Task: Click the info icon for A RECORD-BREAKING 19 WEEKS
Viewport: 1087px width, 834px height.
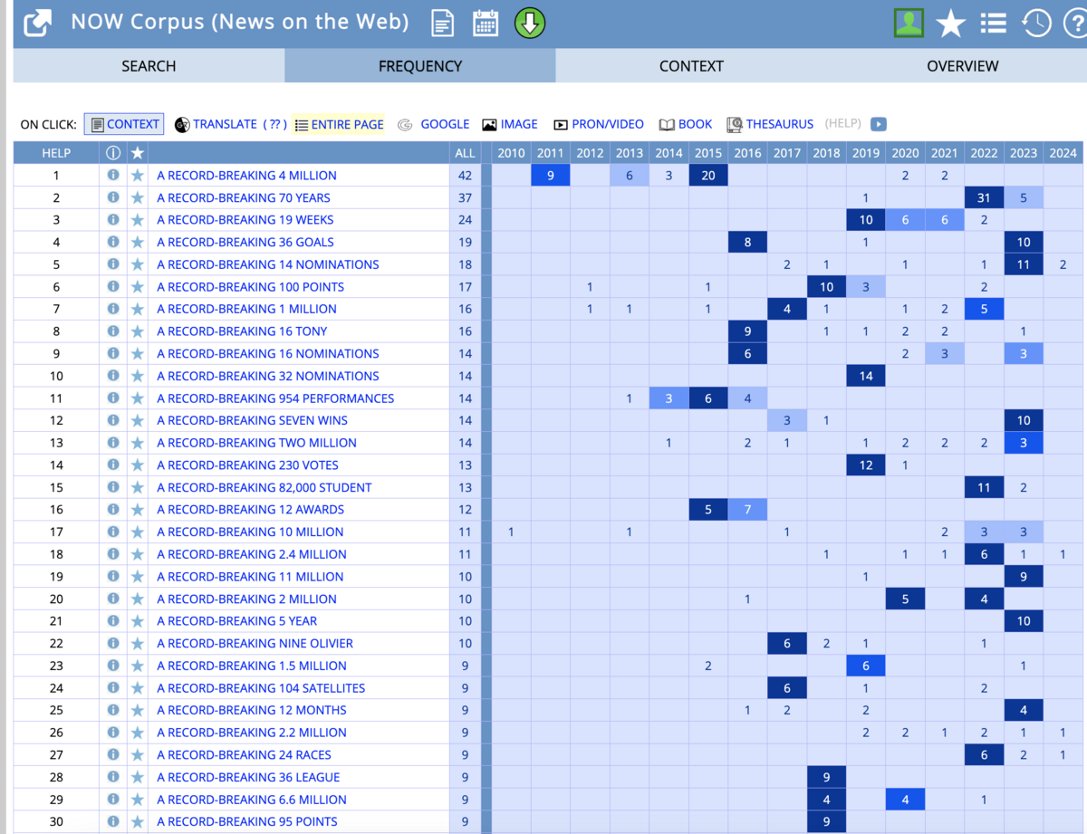Action: pos(113,219)
